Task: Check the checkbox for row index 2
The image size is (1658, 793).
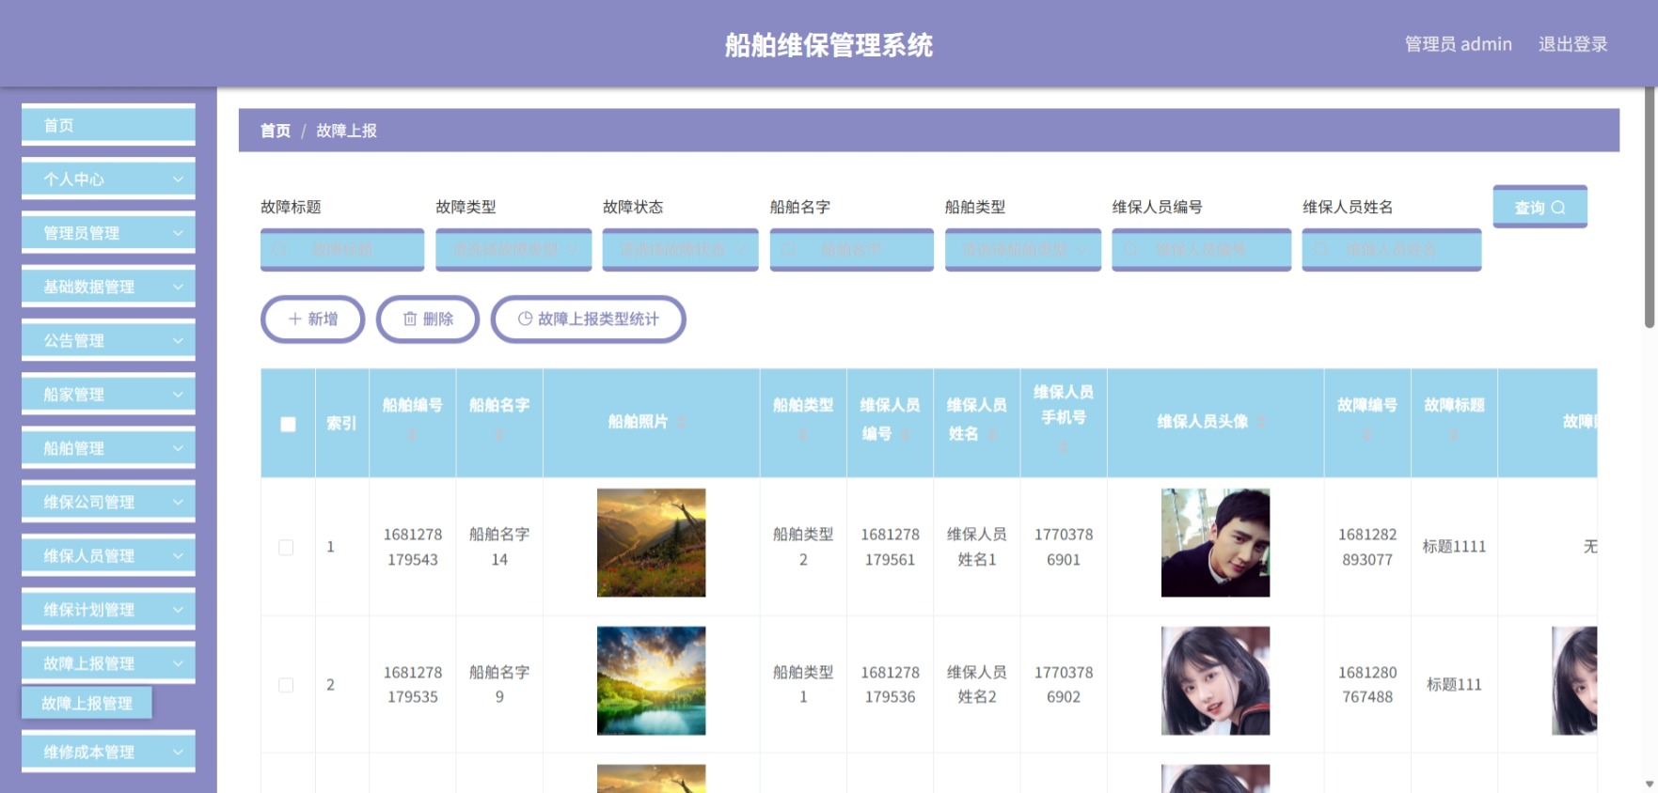Action: click(x=286, y=685)
